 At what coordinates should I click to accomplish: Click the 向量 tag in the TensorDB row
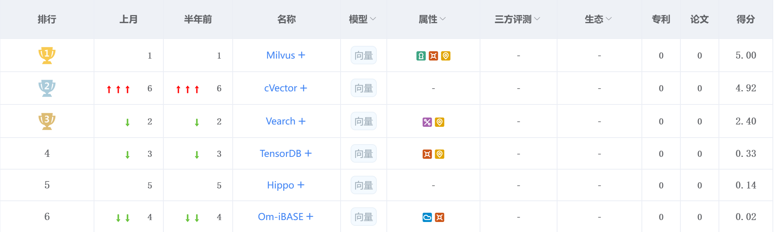pyautogui.click(x=363, y=153)
